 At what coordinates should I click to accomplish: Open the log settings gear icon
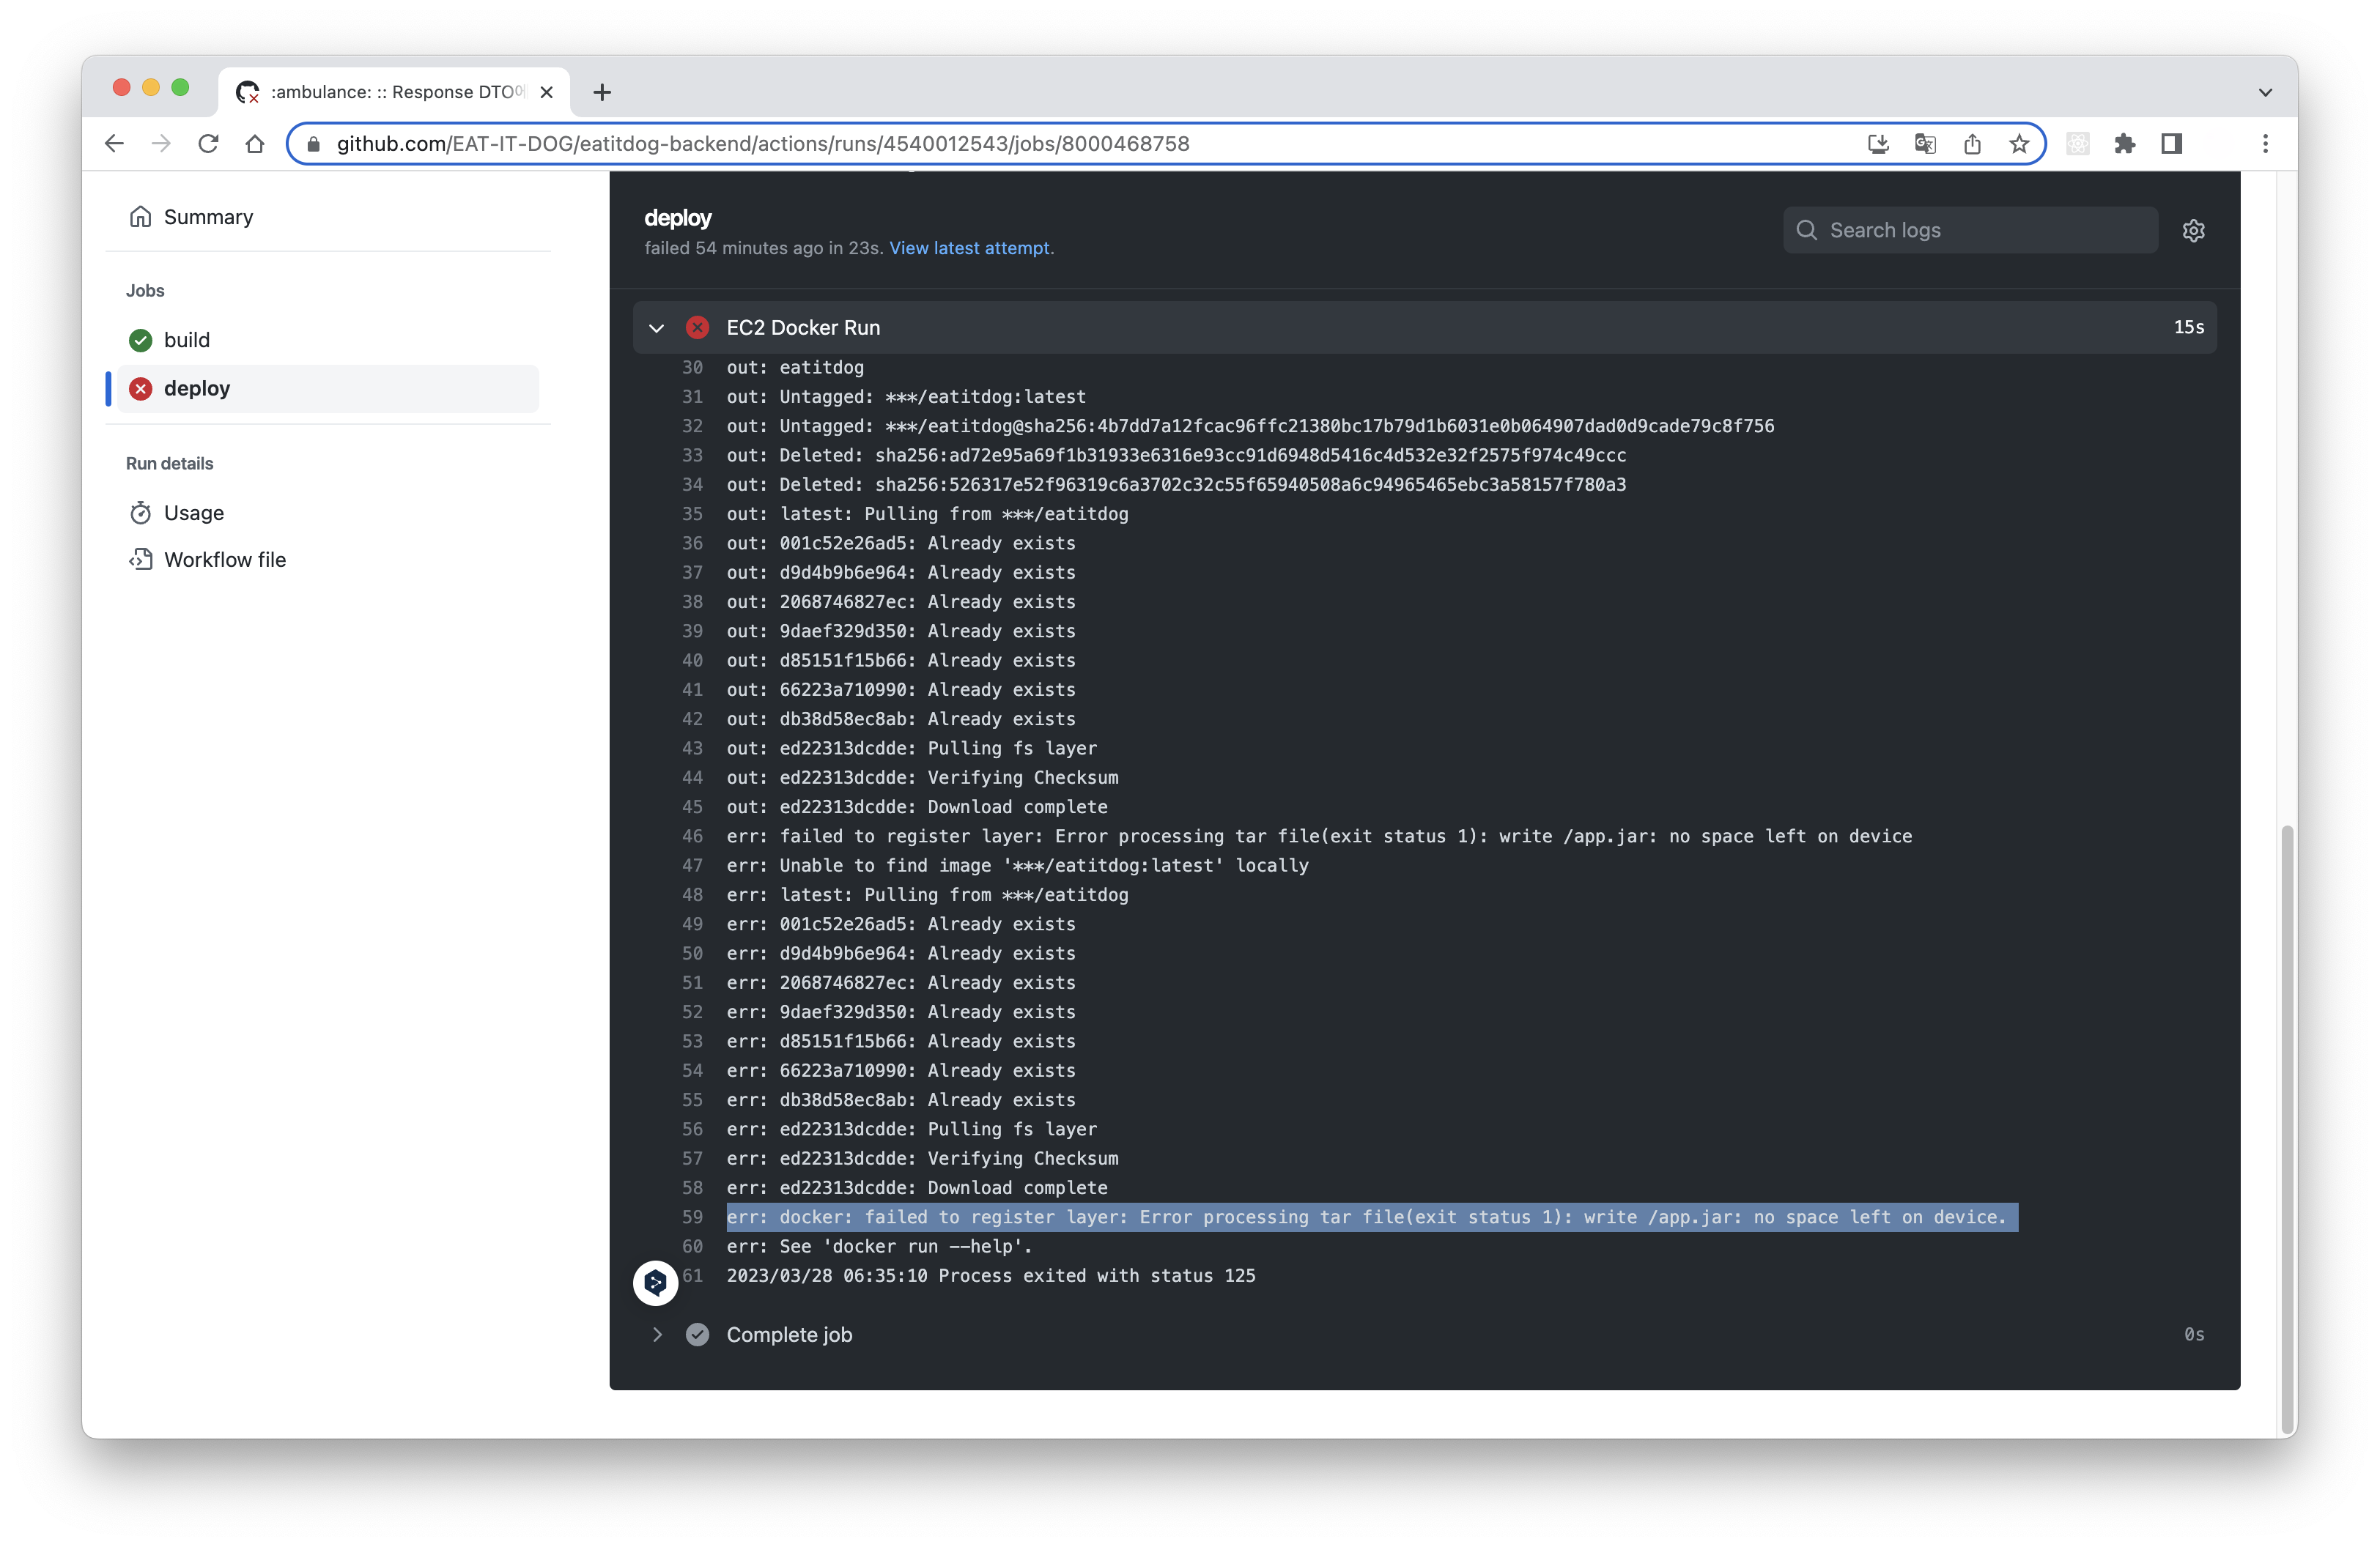tap(2193, 231)
